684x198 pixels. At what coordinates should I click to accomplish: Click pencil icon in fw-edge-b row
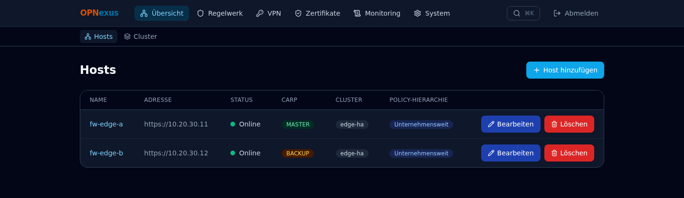(x=491, y=153)
